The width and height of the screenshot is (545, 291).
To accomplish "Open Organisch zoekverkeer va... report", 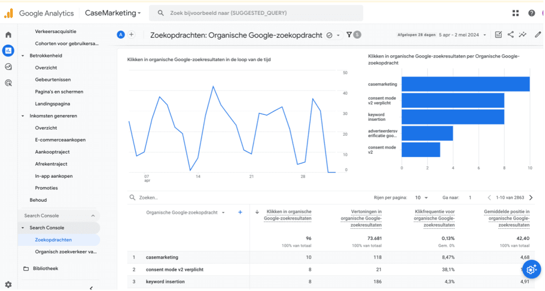I will pyautogui.click(x=66, y=252).
